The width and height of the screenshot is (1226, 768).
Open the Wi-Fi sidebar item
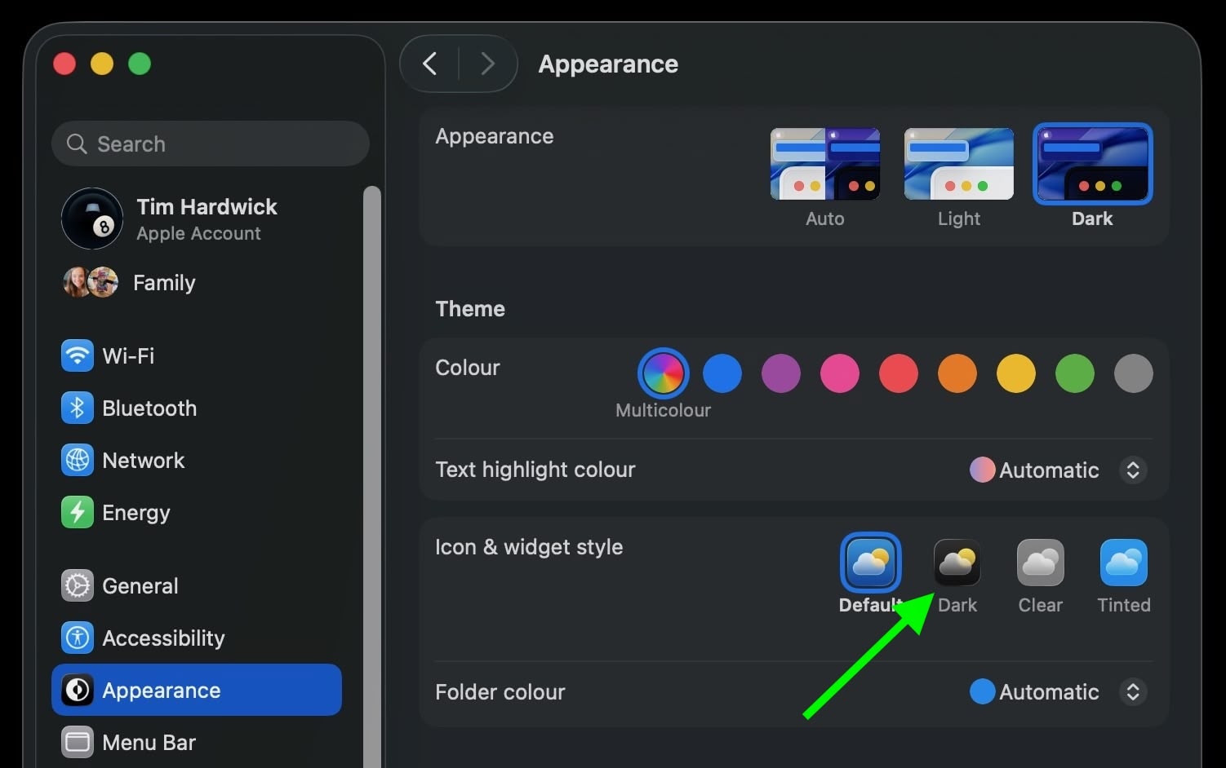(x=197, y=355)
